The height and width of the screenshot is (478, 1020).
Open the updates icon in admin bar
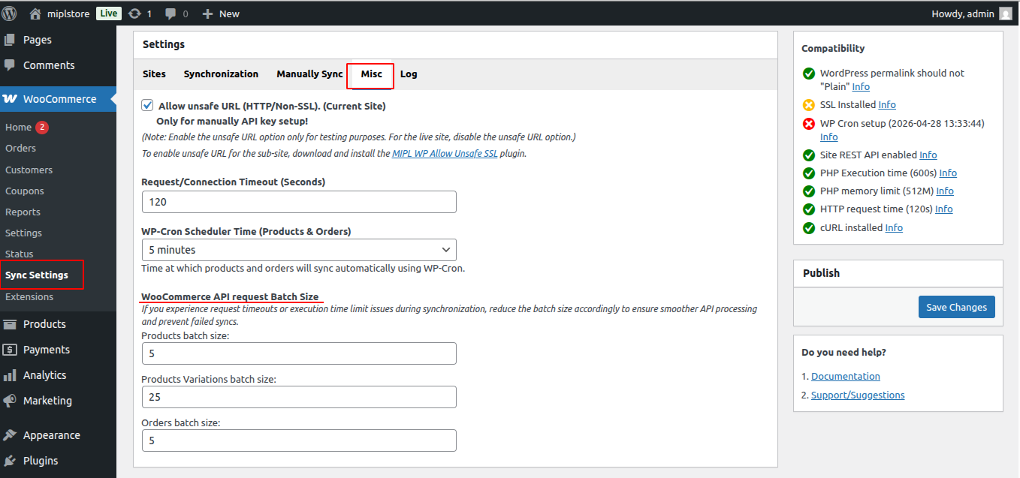(x=134, y=14)
